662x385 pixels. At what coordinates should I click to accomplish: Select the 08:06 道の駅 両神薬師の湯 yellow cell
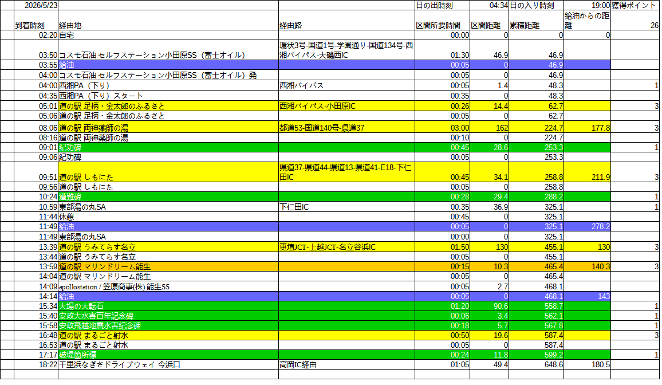(x=168, y=127)
